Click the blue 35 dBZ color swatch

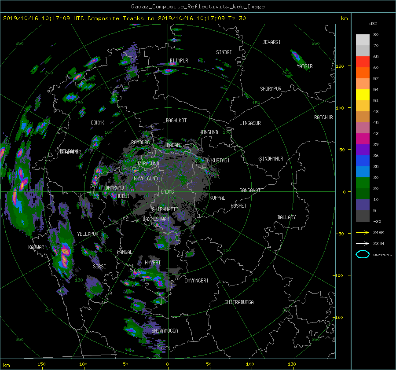(363, 161)
